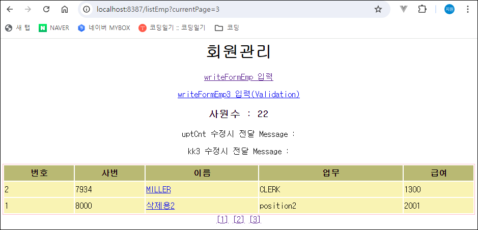Open the 코딩일기 bookmark

tap(172, 28)
